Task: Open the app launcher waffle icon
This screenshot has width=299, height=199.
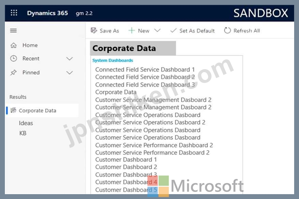Action: click(14, 13)
